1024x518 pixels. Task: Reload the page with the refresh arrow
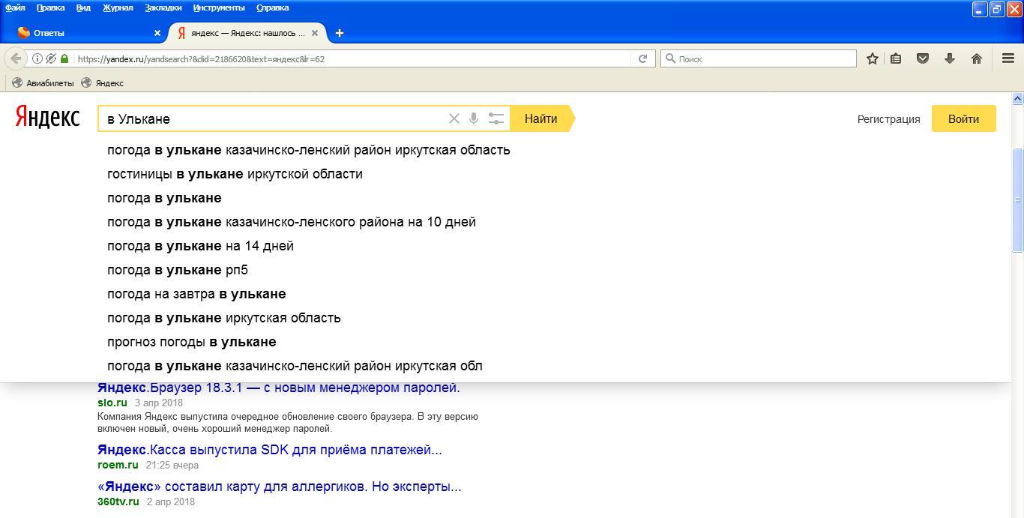coord(642,58)
